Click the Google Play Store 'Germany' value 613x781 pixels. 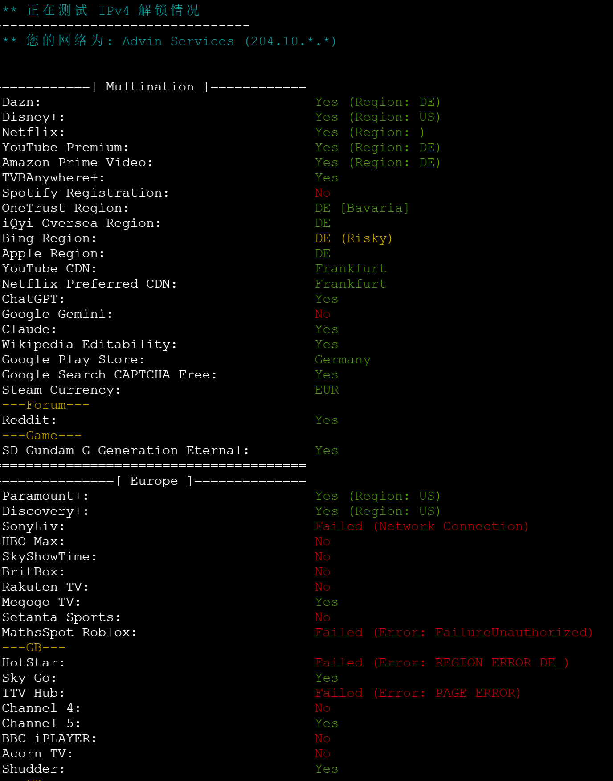click(x=343, y=360)
